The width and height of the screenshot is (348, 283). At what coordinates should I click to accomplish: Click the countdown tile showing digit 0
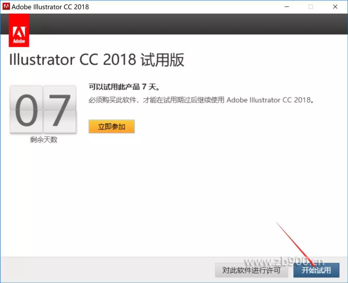coord(26,110)
